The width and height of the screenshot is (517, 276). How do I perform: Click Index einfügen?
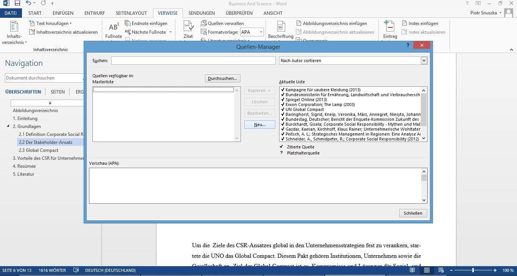point(420,23)
